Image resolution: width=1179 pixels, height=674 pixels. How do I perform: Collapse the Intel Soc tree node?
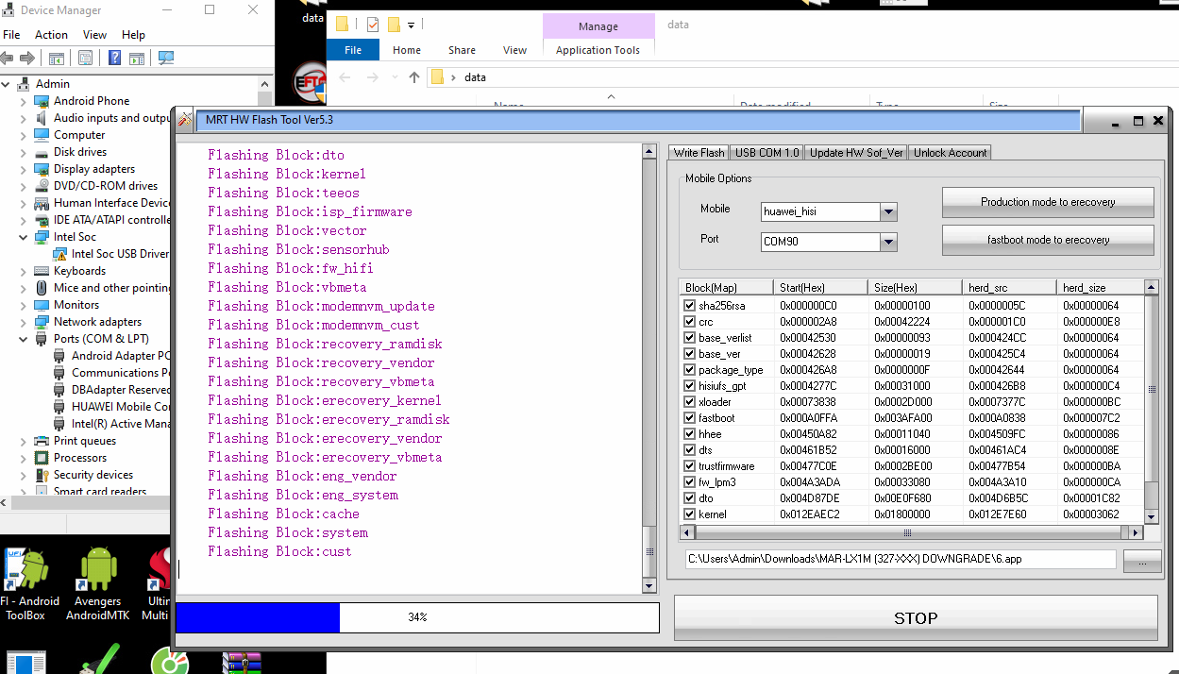24,237
